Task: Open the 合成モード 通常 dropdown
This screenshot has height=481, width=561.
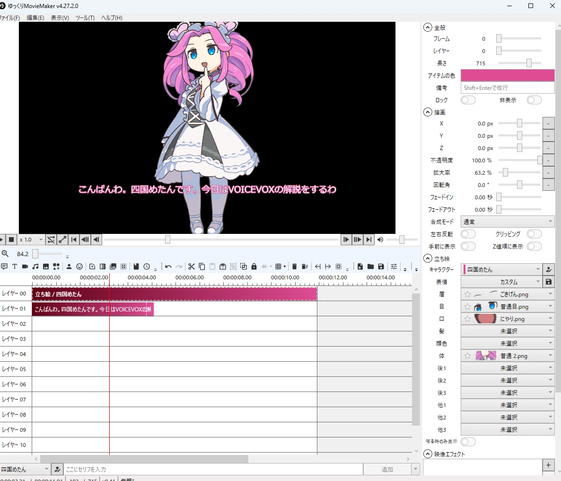Action: click(508, 222)
